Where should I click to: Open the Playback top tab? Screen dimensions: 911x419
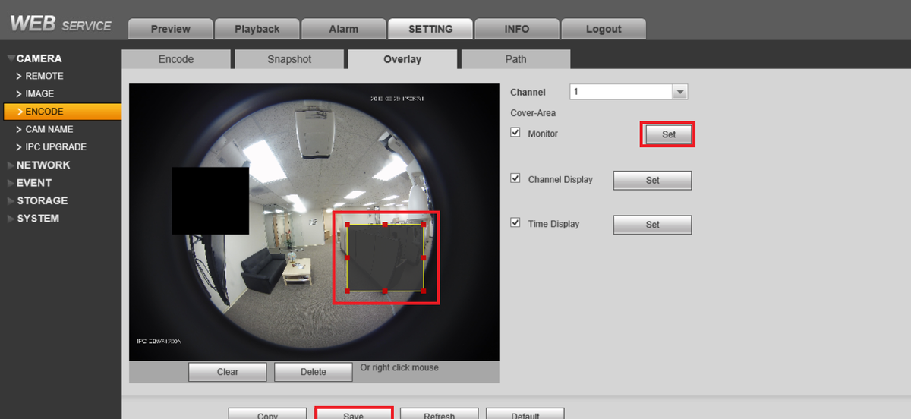click(x=257, y=29)
